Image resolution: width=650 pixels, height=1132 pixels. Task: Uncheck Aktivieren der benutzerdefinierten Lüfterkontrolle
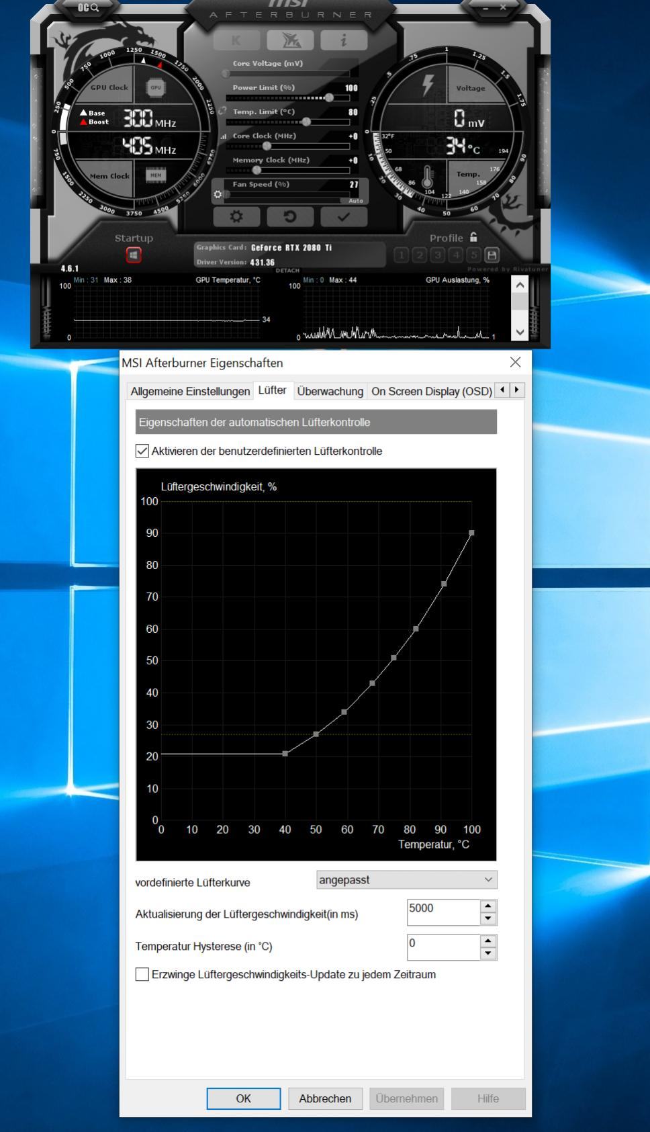142,451
